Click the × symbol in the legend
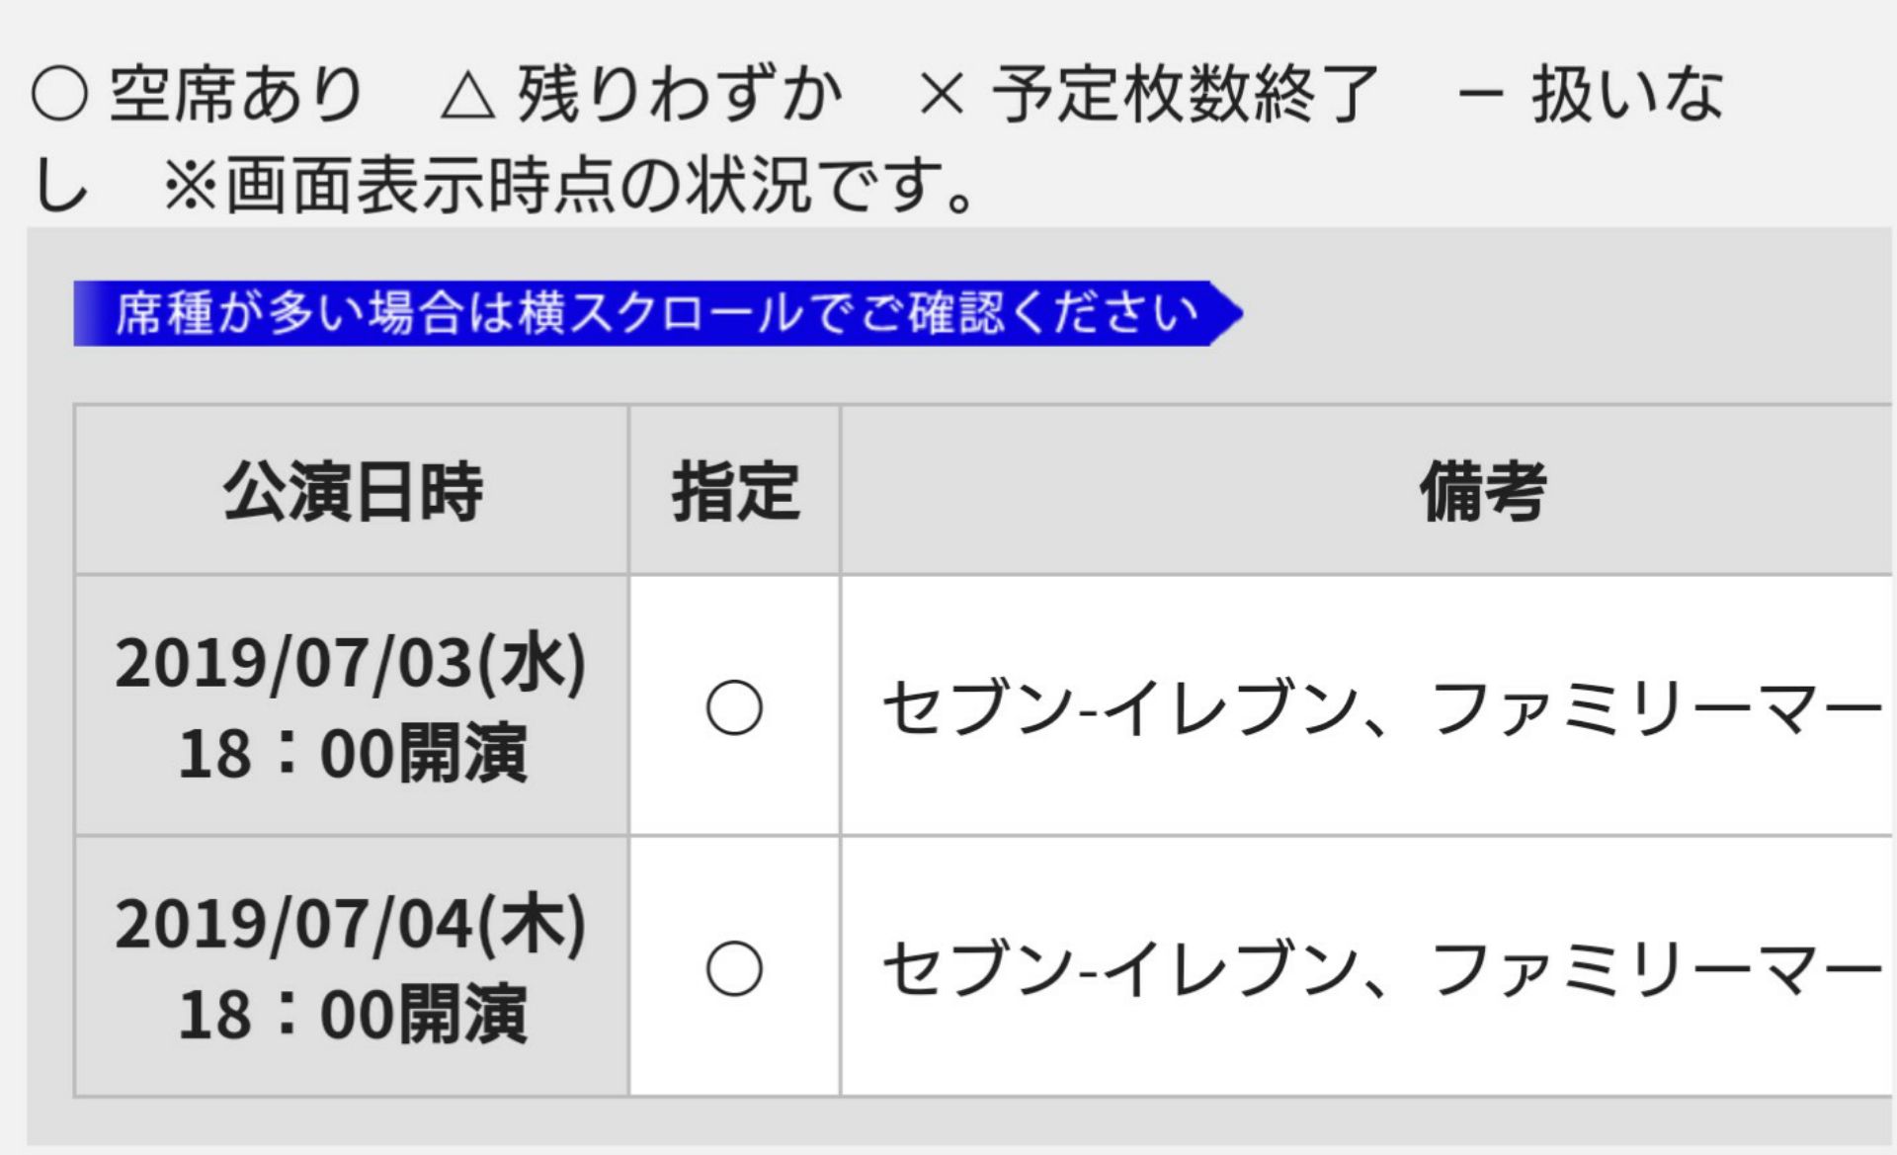This screenshot has height=1155, width=1897. 941,96
